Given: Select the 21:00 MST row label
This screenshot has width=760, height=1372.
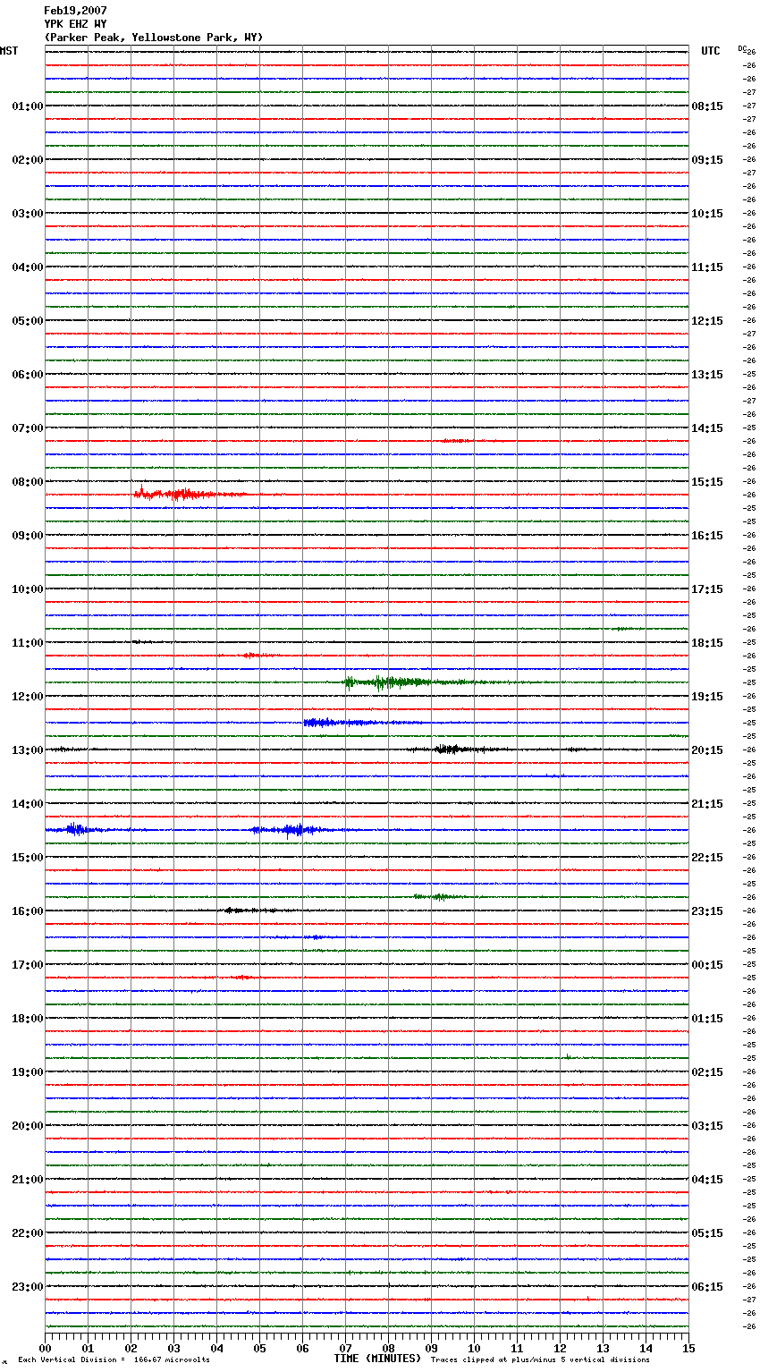Looking at the screenshot, I should pyautogui.click(x=28, y=1180).
